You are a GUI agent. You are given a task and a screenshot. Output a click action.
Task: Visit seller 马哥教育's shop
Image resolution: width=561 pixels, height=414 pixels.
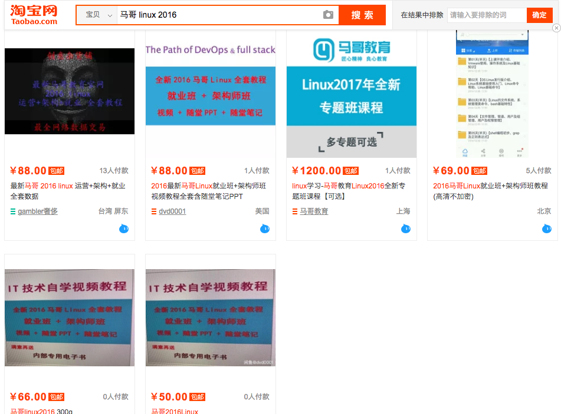(314, 211)
